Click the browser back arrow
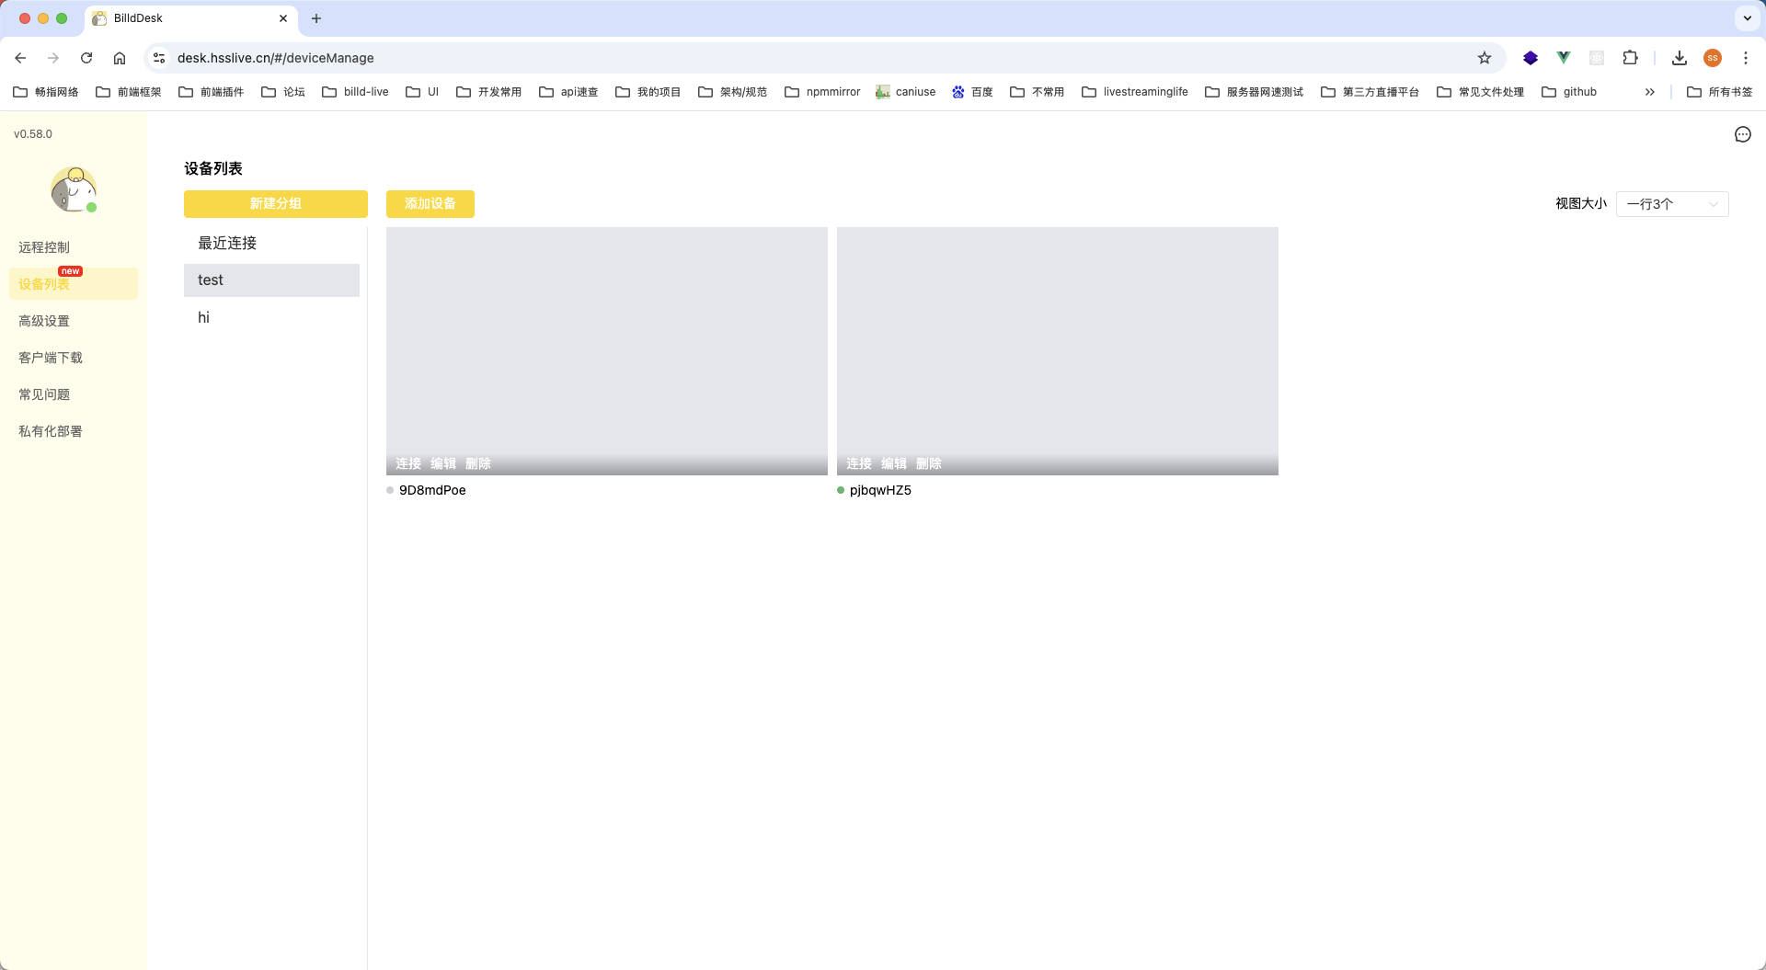This screenshot has width=1766, height=970. [x=20, y=58]
